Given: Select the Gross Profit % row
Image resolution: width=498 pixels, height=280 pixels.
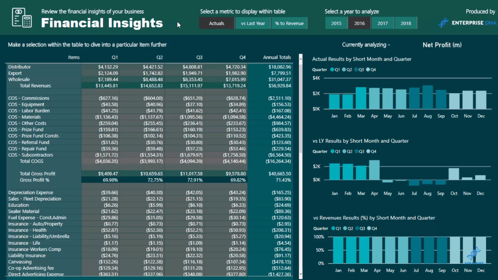Looking at the screenshot, I should [149, 180].
